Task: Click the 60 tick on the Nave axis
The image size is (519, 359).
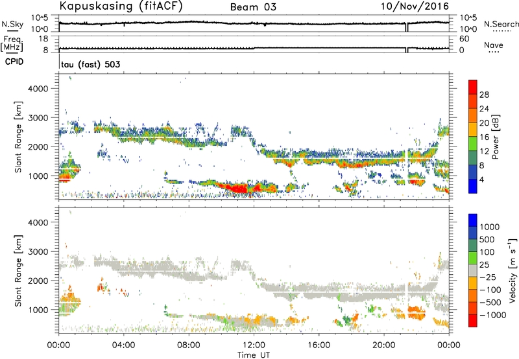Action: click(464, 39)
